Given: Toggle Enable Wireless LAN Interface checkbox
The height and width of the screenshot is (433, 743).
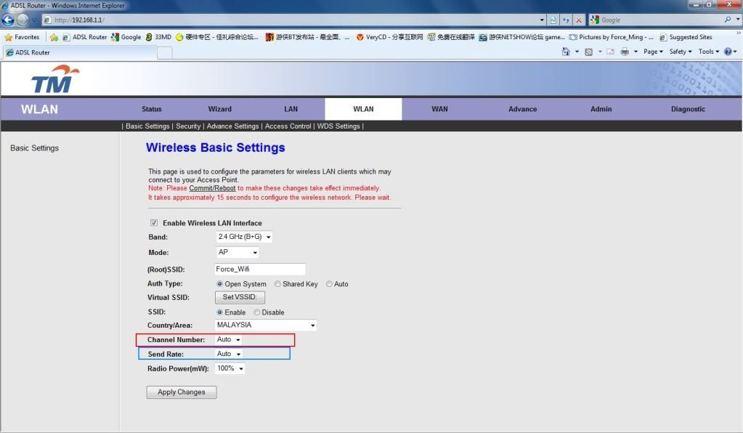Looking at the screenshot, I should pos(153,223).
